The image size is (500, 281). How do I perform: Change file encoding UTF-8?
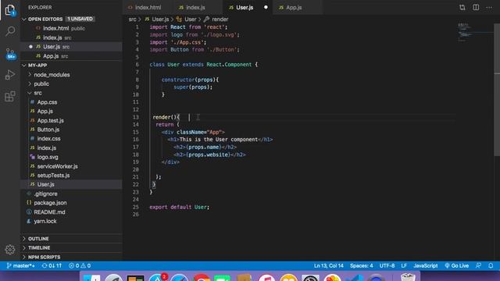point(387,265)
